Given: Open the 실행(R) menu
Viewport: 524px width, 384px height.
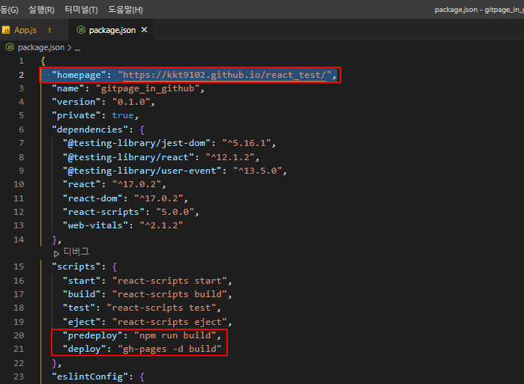Looking at the screenshot, I should [41, 10].
